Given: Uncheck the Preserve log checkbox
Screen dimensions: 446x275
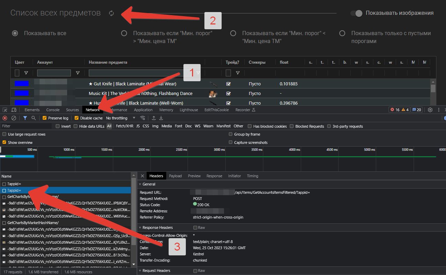Looking at the screenshot, I should pos(44,118).
